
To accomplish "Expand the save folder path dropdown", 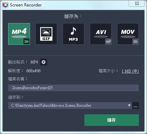I will coord(129,106).
